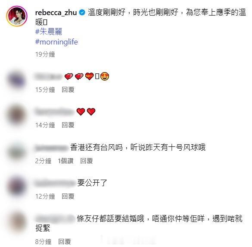
Task: Click the 2分鐘 comment timestamp
Action: [43, 161]
